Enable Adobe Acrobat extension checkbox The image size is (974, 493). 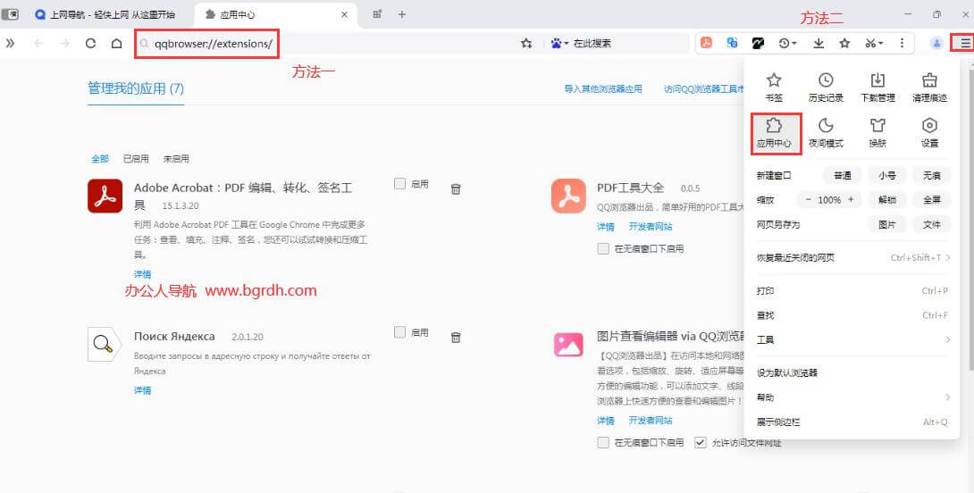pos(399,184)
